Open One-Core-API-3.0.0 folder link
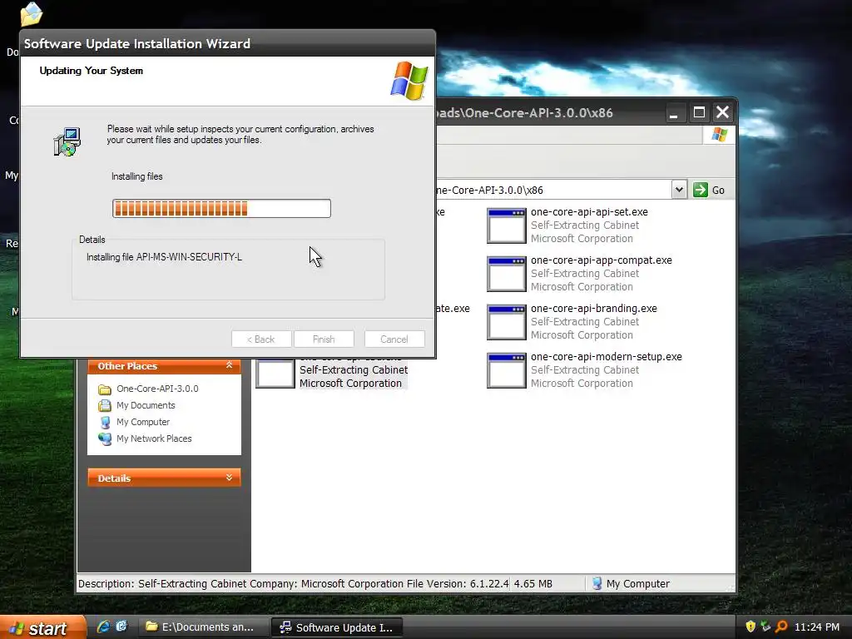The image size is (852, 639). click(157, 389)
